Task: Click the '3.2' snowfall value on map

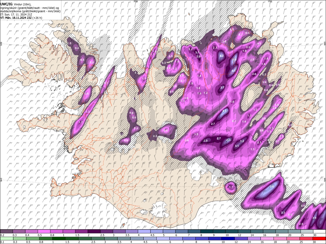Action: (242, 141)
